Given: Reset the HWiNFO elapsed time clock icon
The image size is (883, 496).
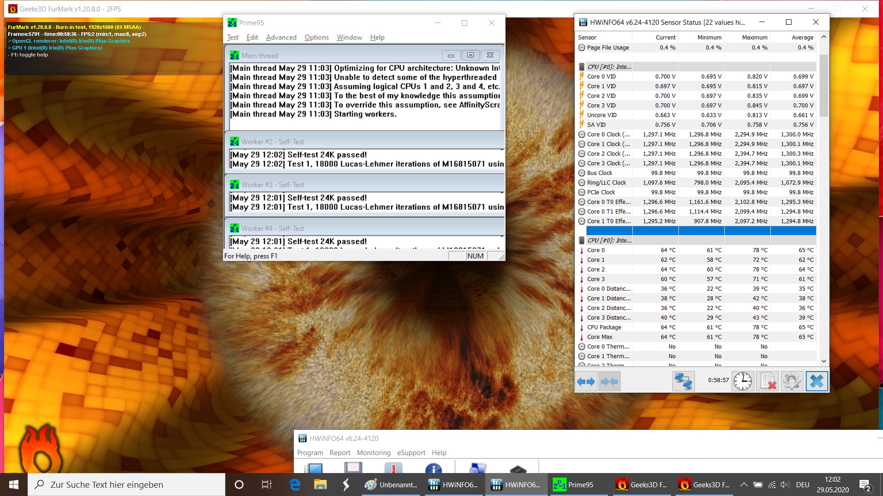Looking at the screenshot, I should tap(742, 381).
